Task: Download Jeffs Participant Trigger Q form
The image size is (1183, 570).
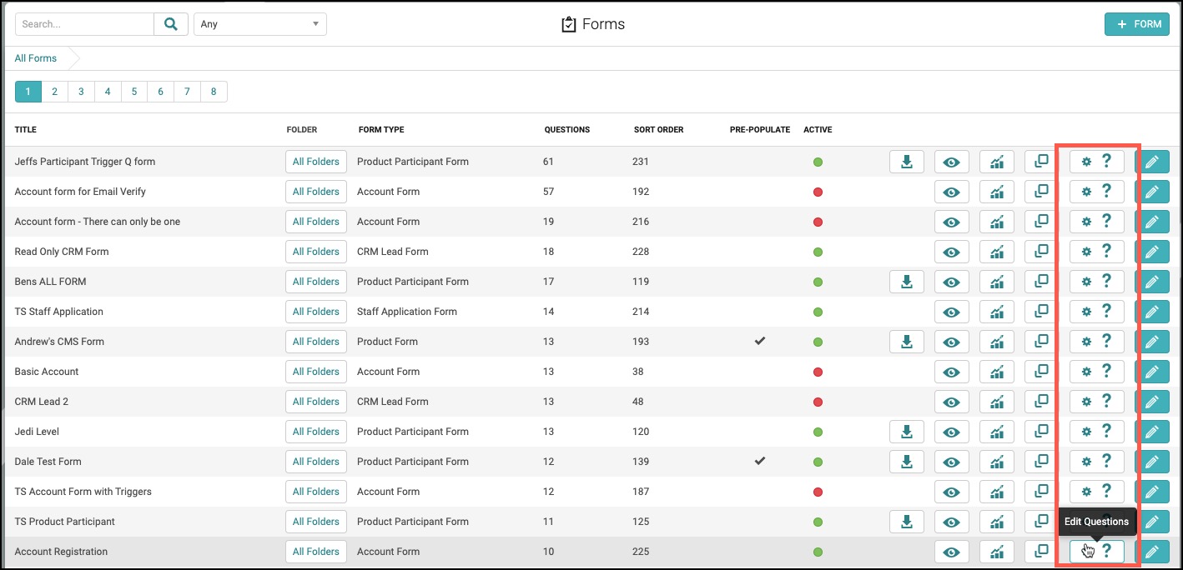Action: [907, 162]
